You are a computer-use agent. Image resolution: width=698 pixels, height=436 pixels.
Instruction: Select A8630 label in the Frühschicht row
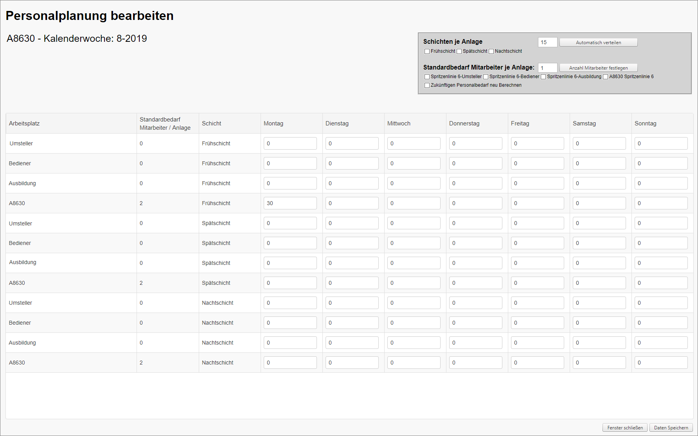17,203
